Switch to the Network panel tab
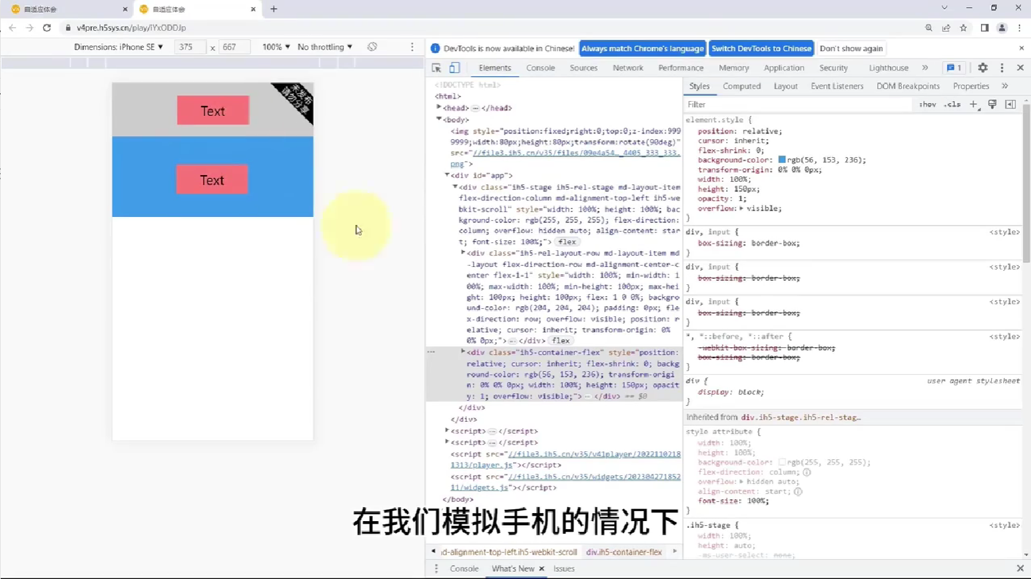The height and width of the screenshot is (579, 1031). (628, 68)
